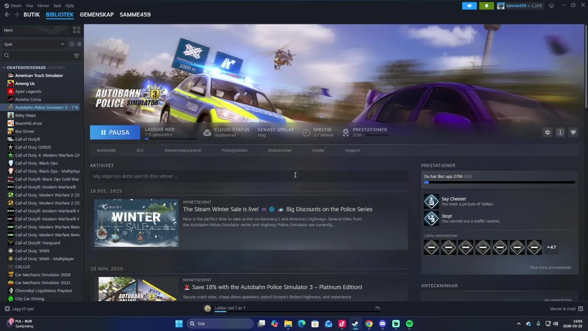Open the Spel menu in menu bar

[x=57, y=6]
